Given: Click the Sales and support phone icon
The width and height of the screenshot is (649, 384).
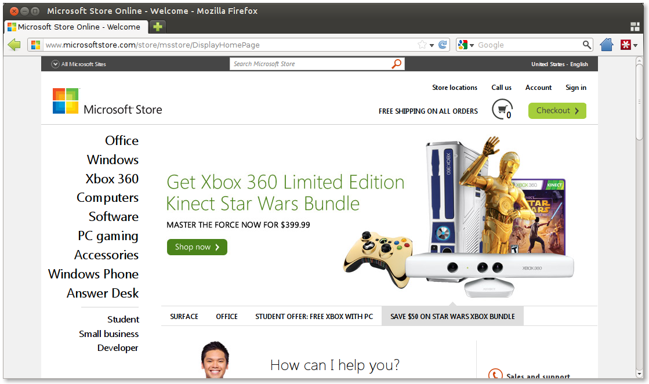Looking at the screenshot, I should [x=495, y=374].
